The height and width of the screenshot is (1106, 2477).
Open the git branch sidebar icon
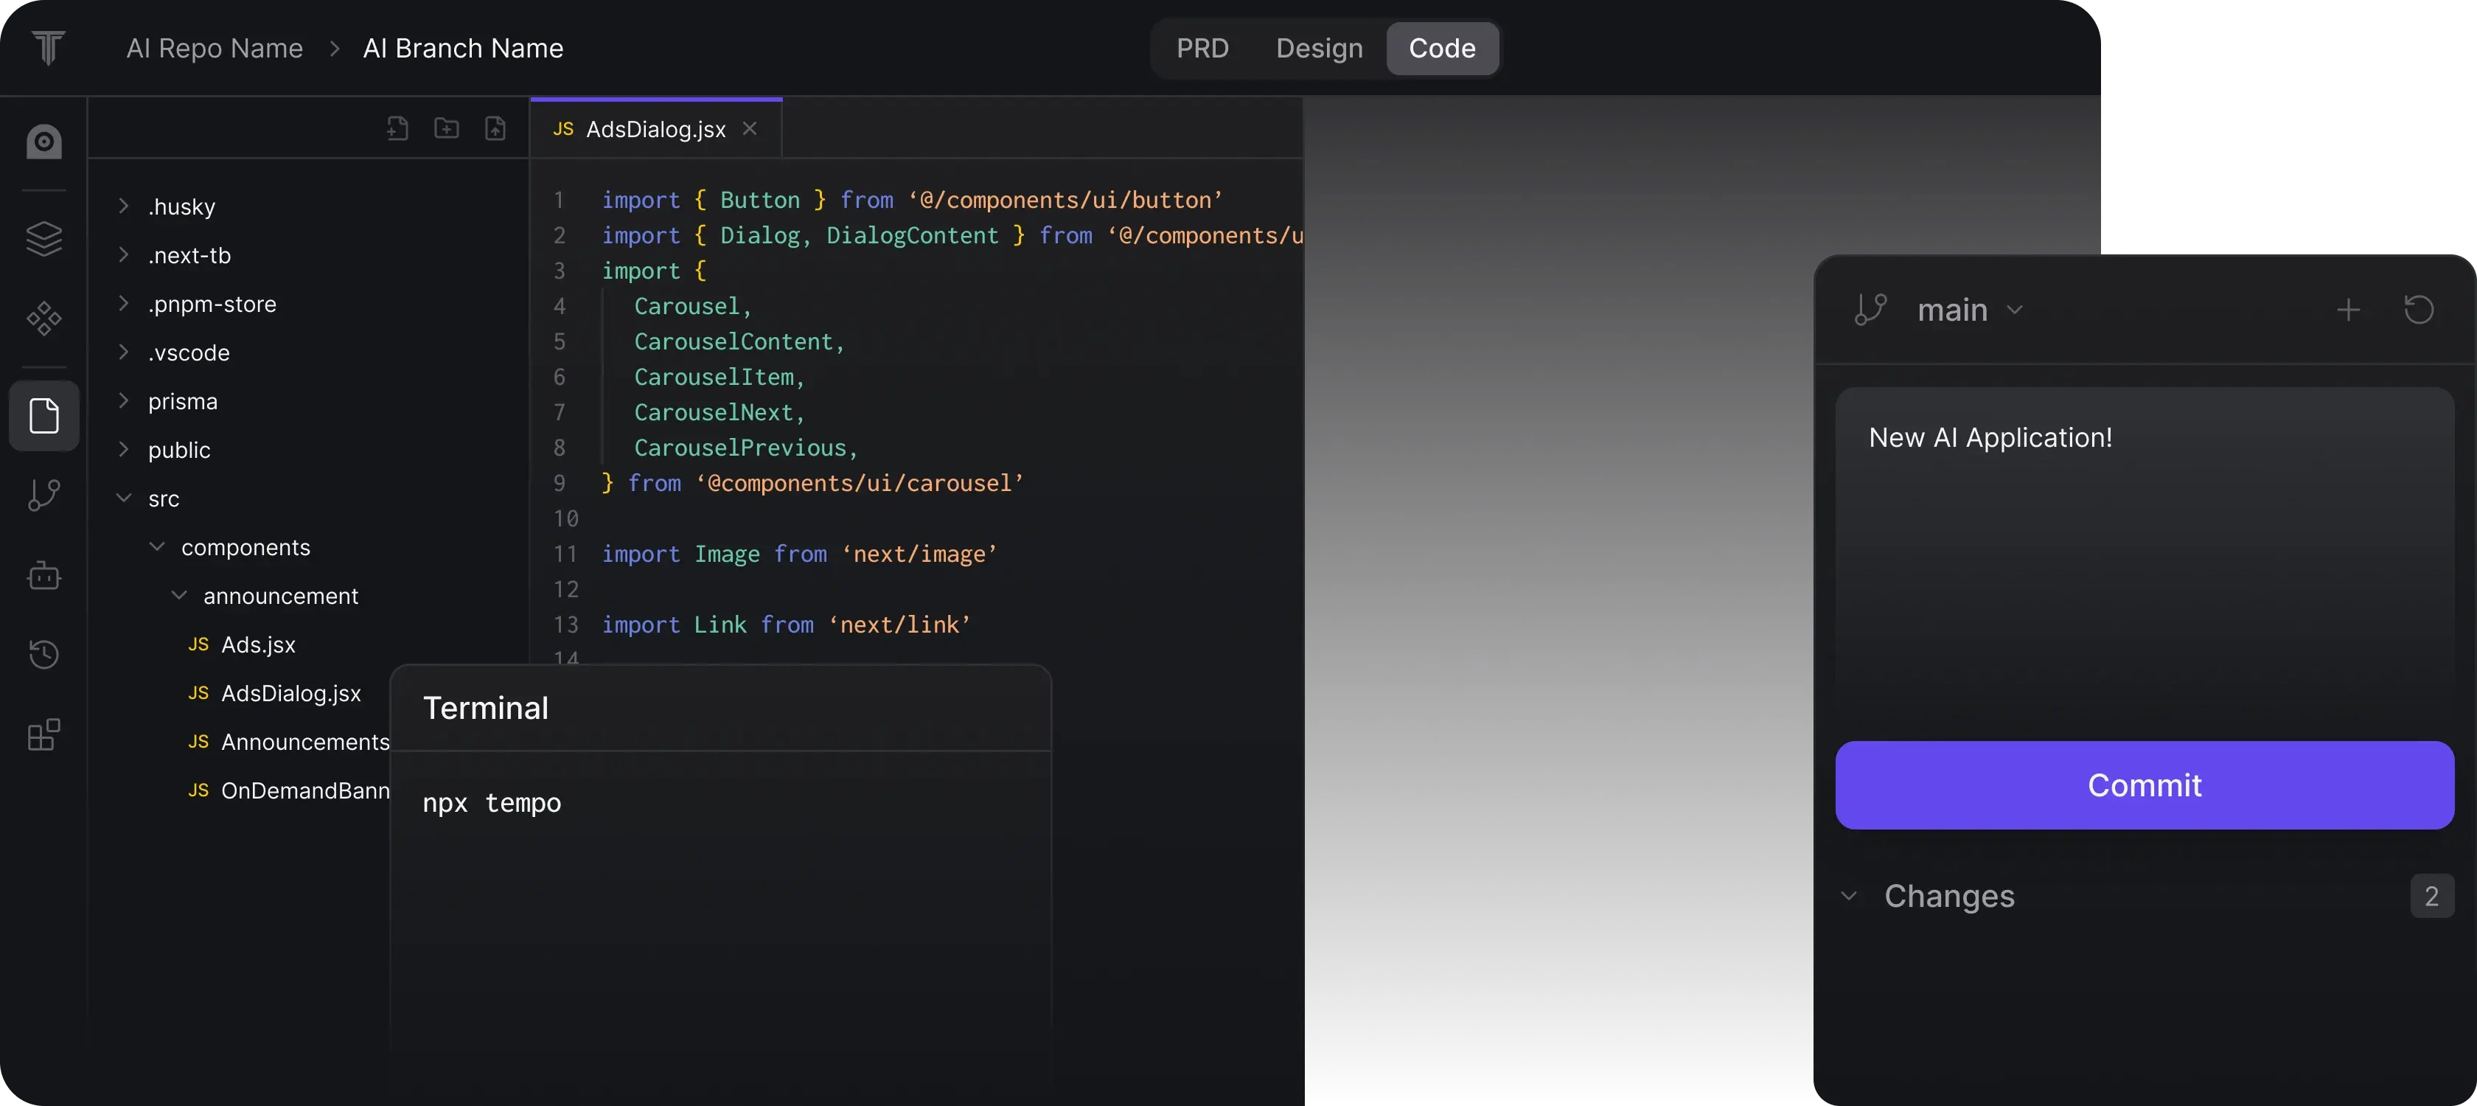[44, 495]
